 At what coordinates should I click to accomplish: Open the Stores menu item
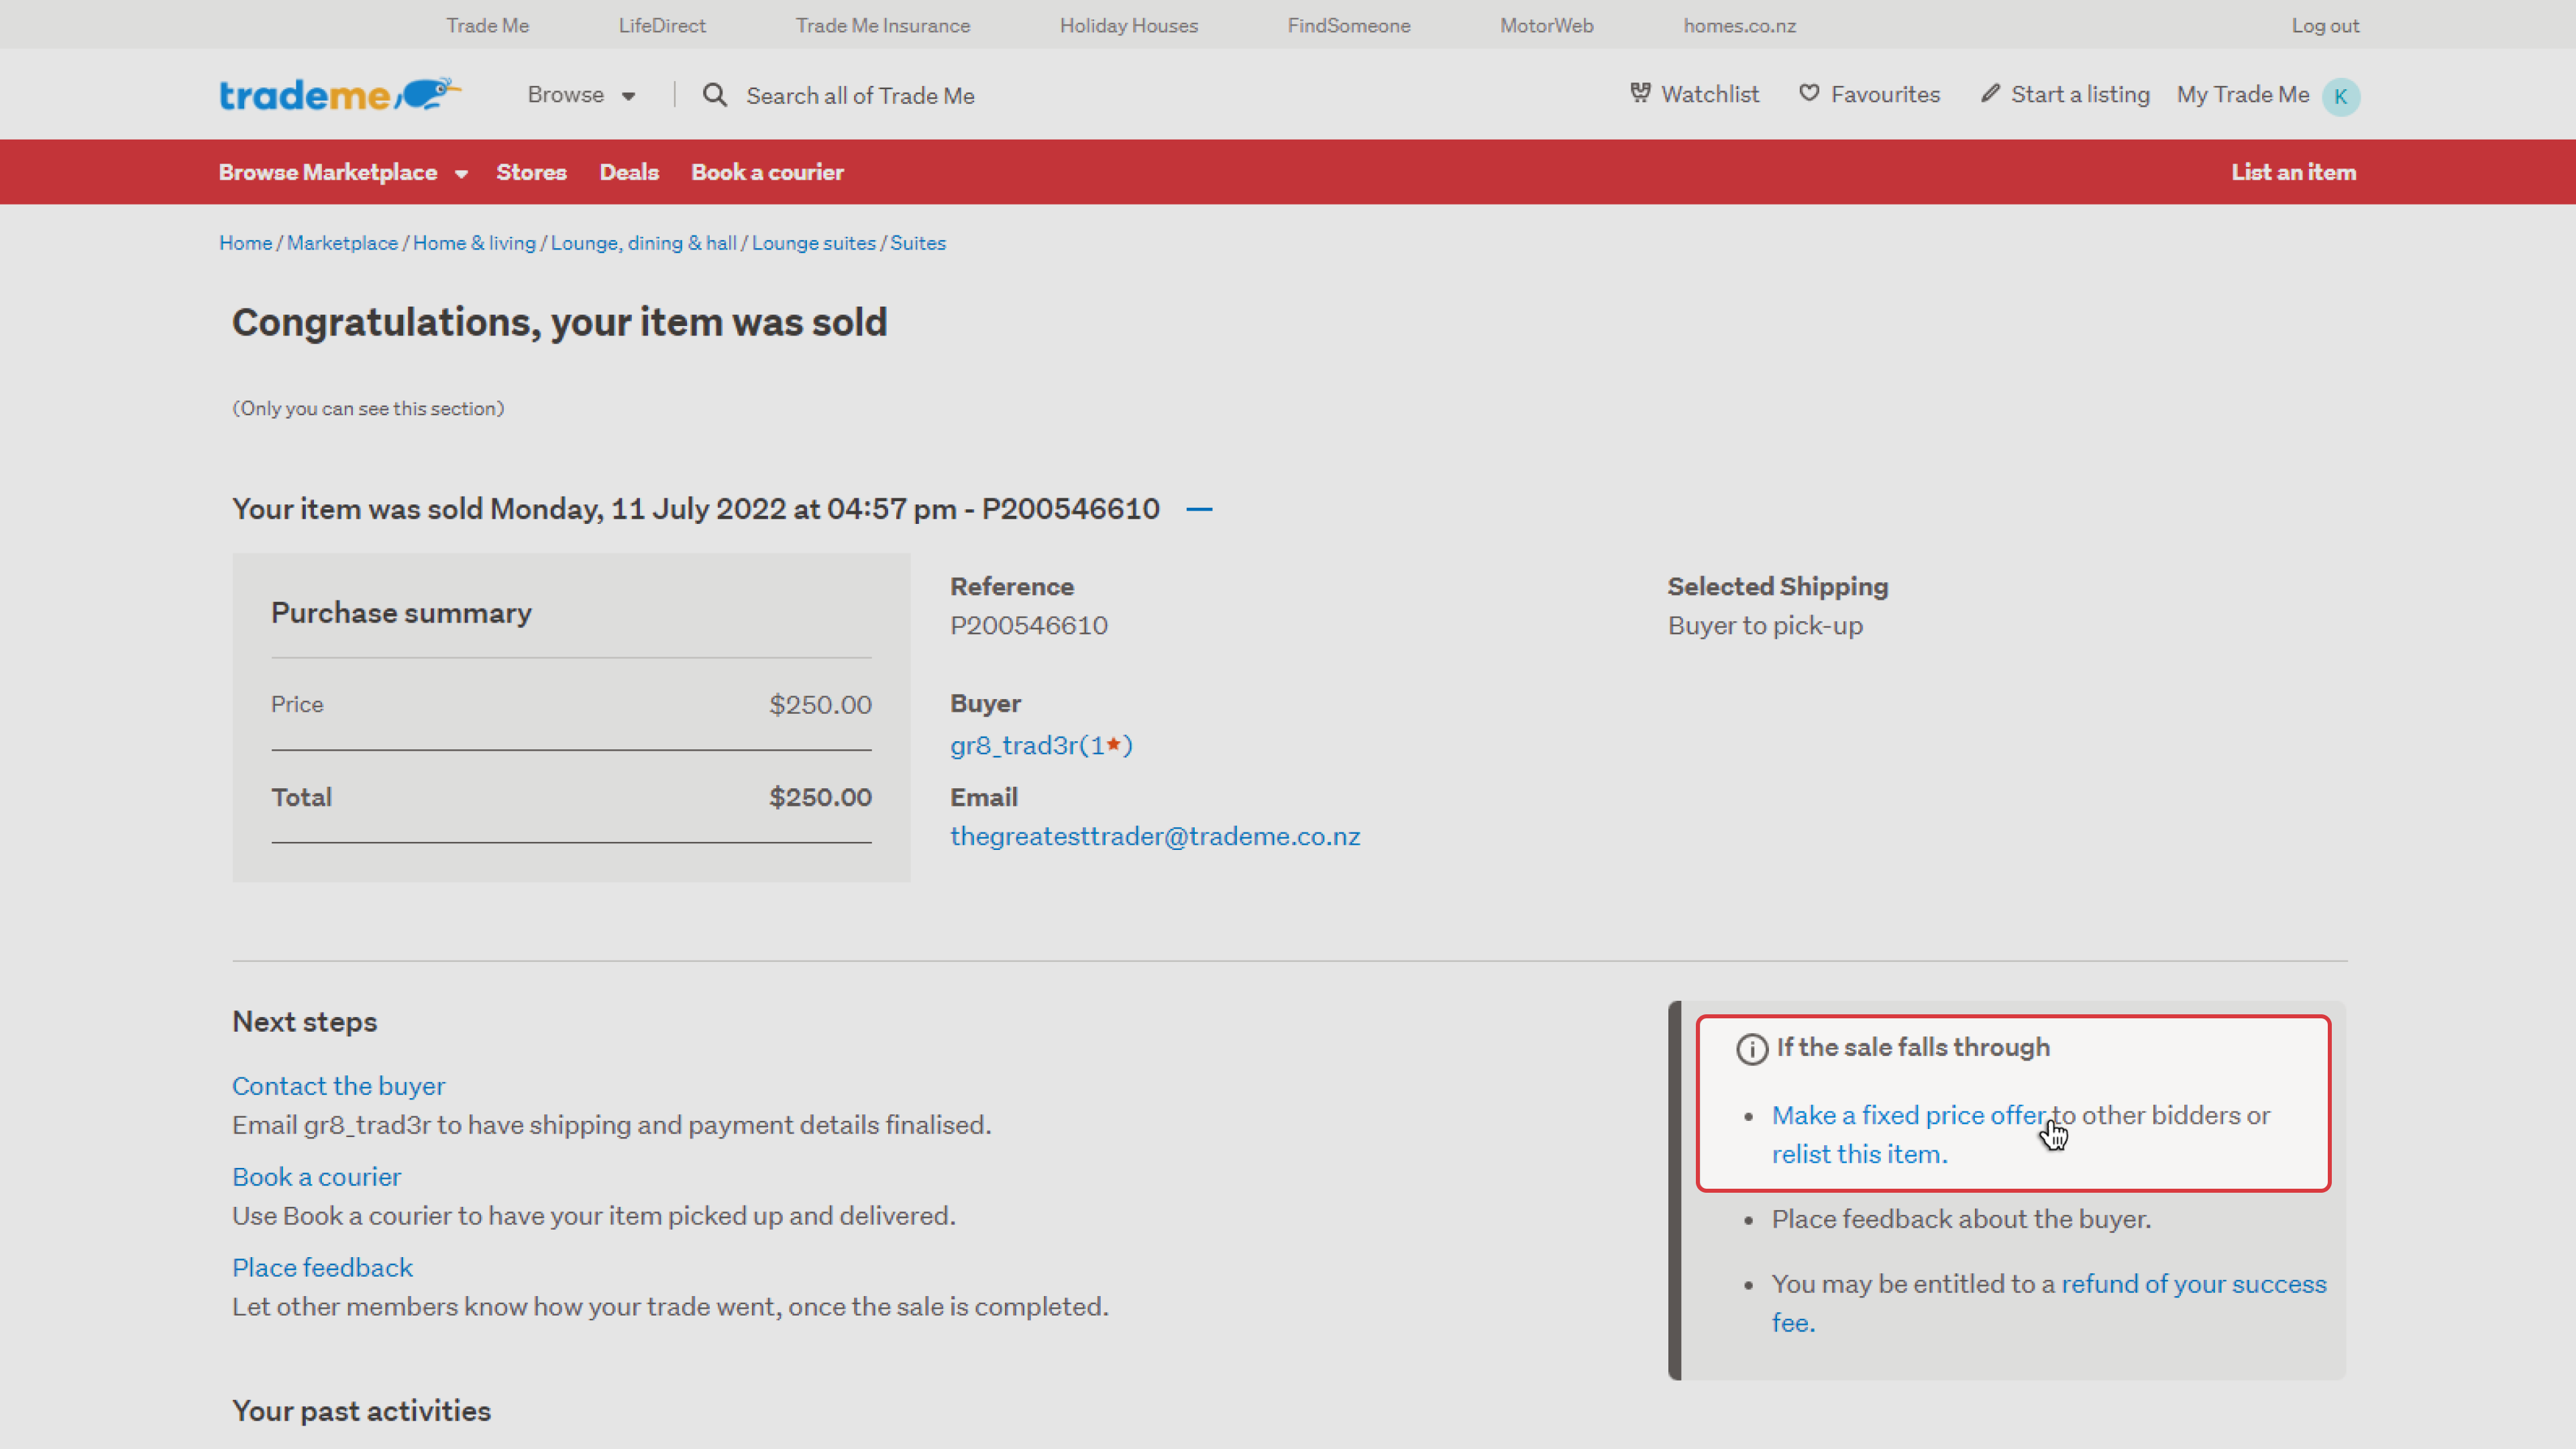tap(531, 172)
